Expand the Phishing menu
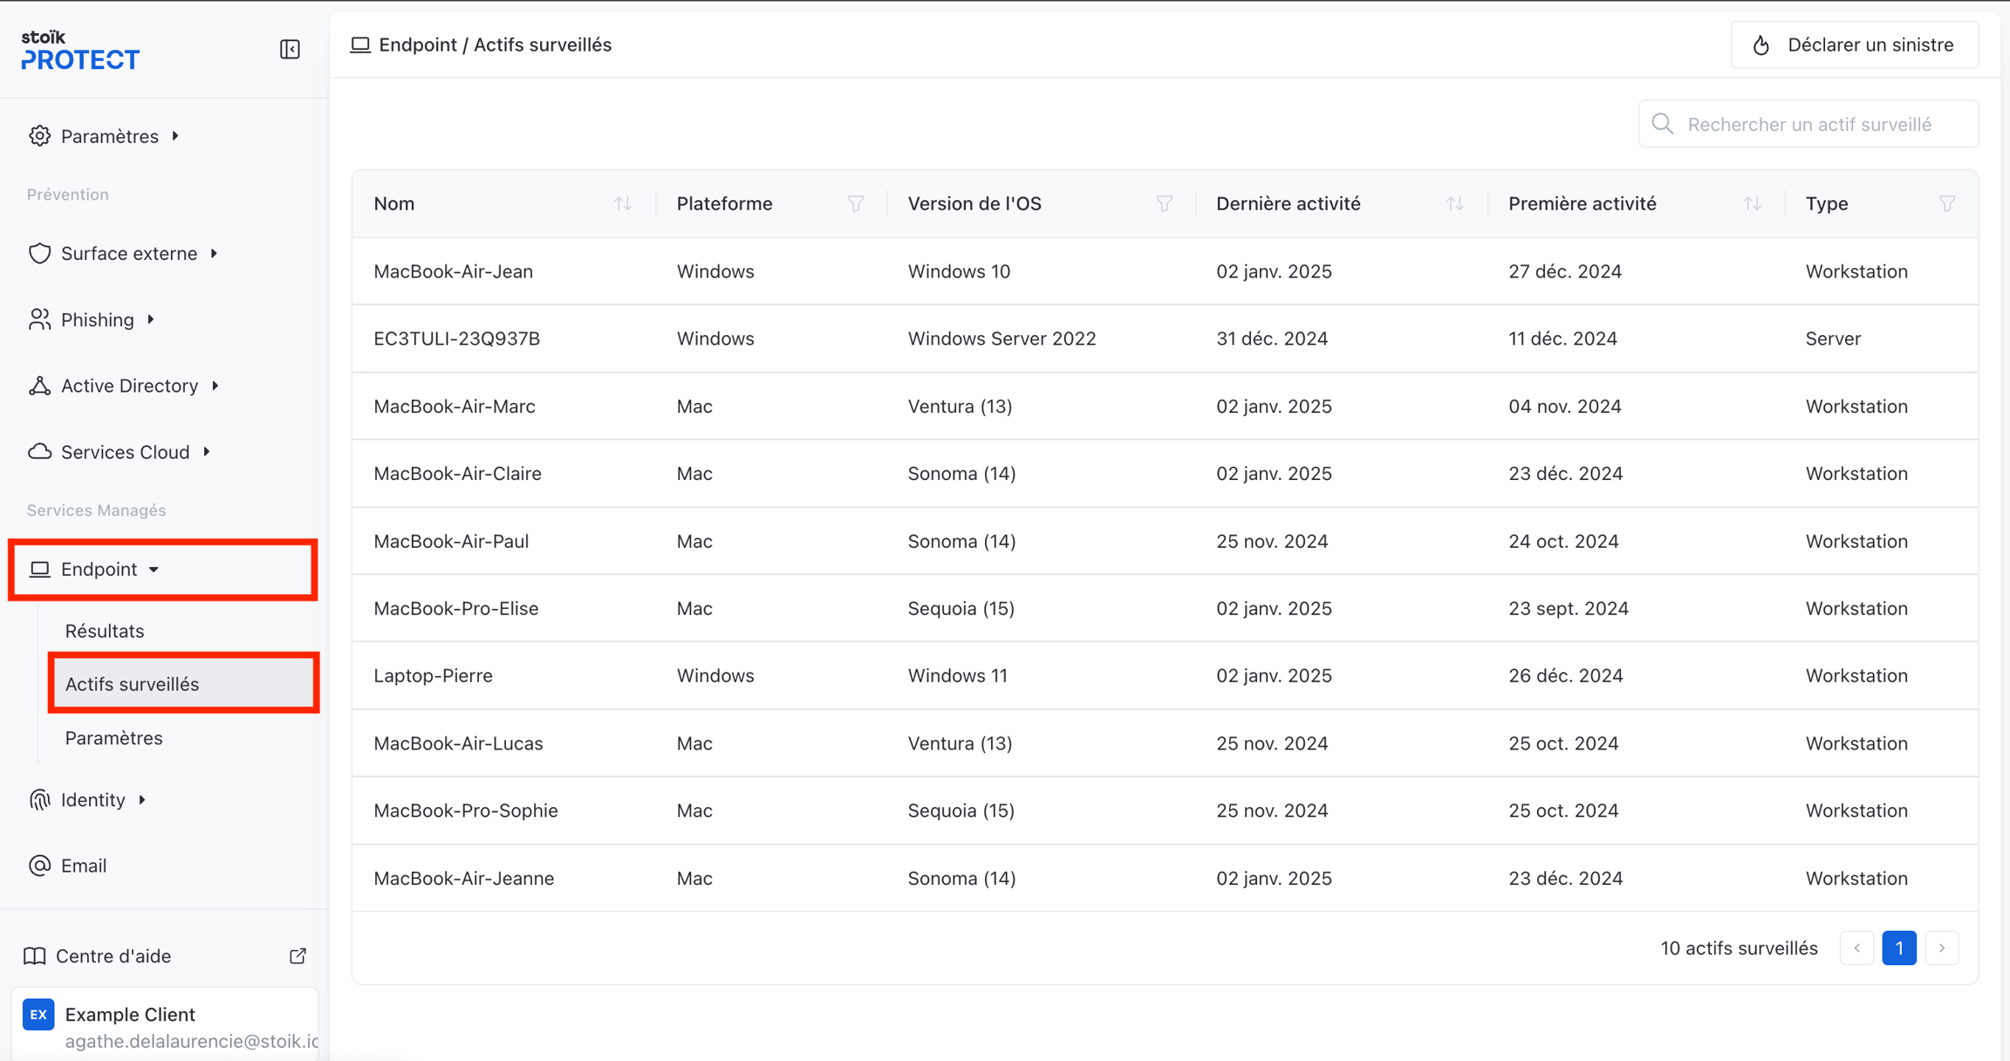 pyautogui.click(x=98, y=319)
